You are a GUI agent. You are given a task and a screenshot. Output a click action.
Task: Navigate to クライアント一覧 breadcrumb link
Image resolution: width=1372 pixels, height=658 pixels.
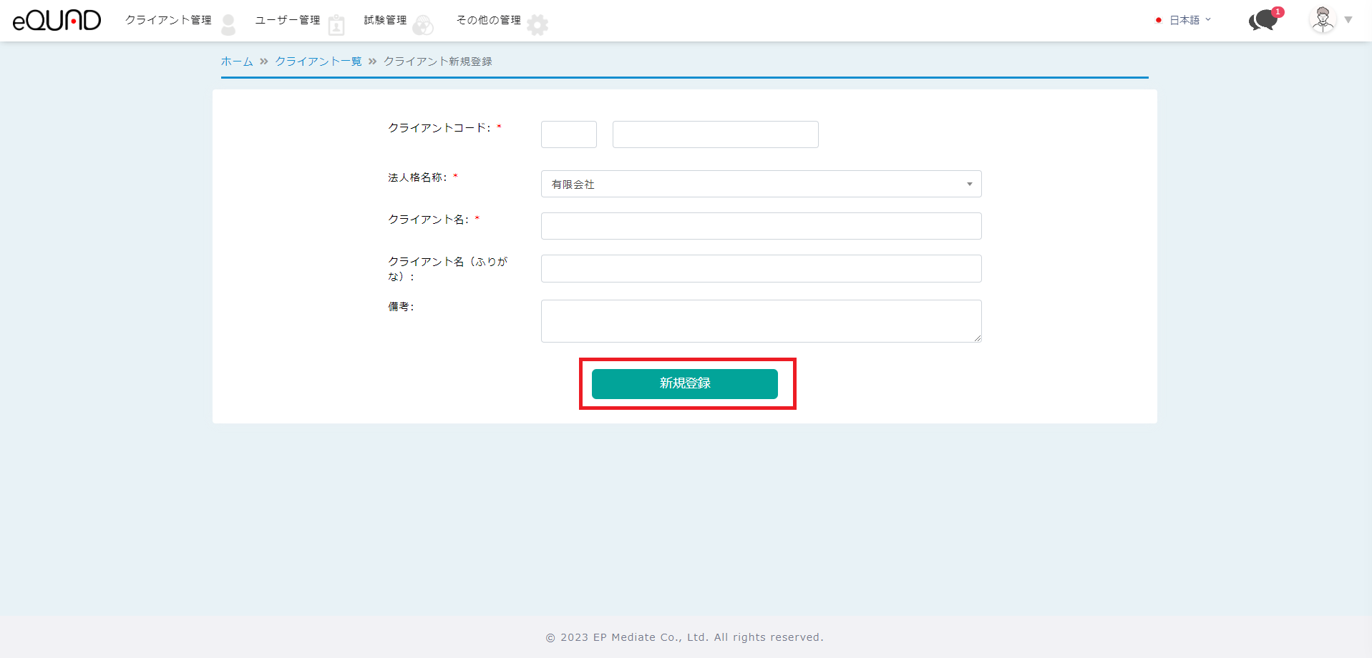click(318, 62)
